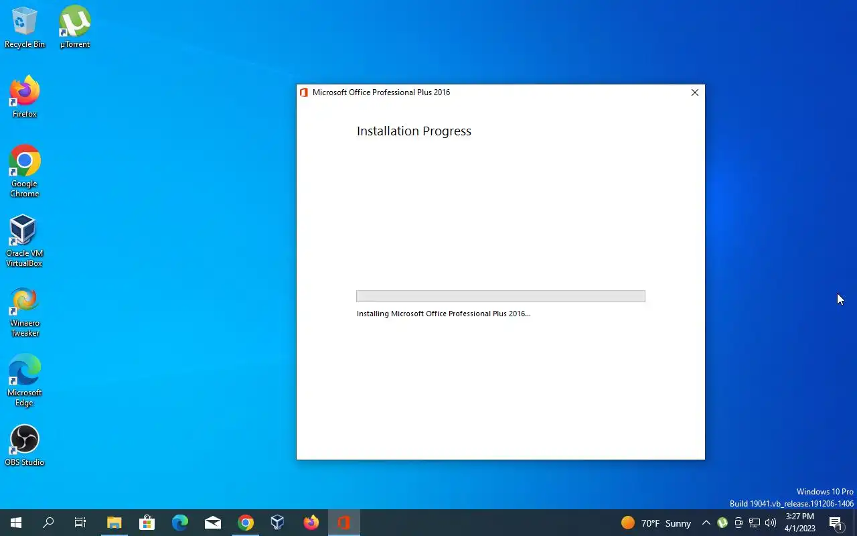Click "Installing Microsoft Office Professional Plus 2016..." text

(443, 314)
